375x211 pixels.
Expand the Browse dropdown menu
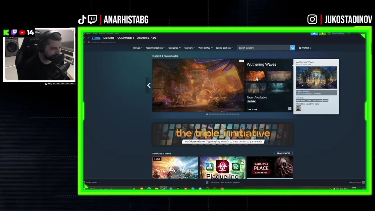[138, 48]
